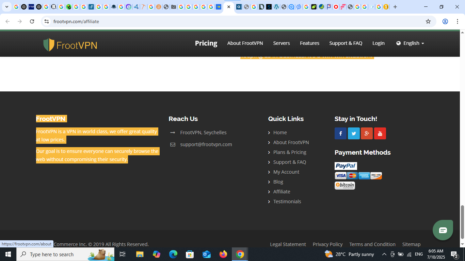
Task: Go back to previous page
Action: pos(7,21)
